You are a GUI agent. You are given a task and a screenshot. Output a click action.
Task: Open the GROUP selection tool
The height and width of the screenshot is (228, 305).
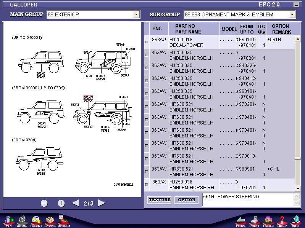coord(23,221)
